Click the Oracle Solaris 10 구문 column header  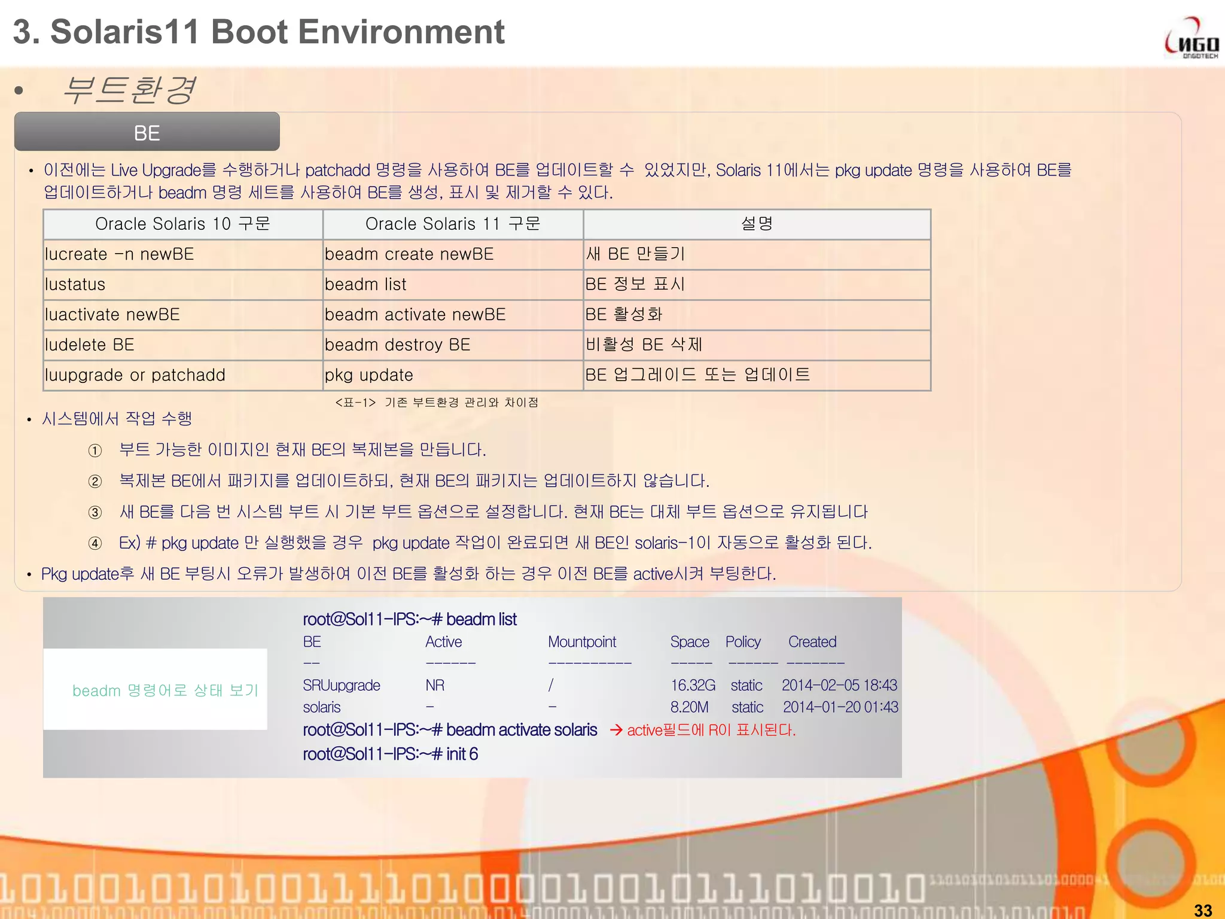(183, 224)
